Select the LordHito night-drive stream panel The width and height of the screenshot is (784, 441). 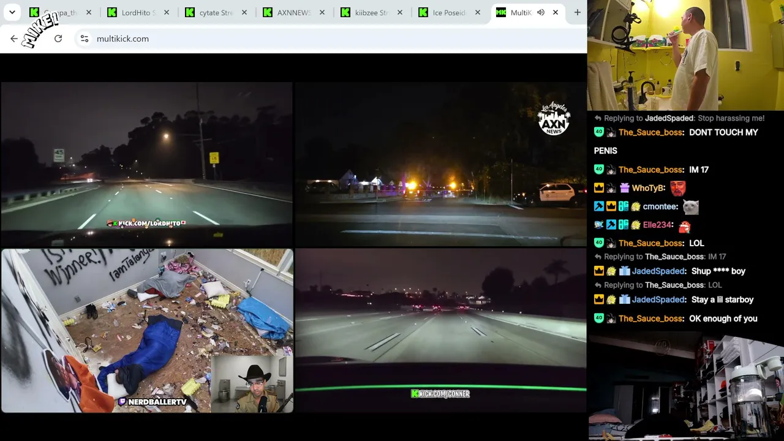pos(147,164)
